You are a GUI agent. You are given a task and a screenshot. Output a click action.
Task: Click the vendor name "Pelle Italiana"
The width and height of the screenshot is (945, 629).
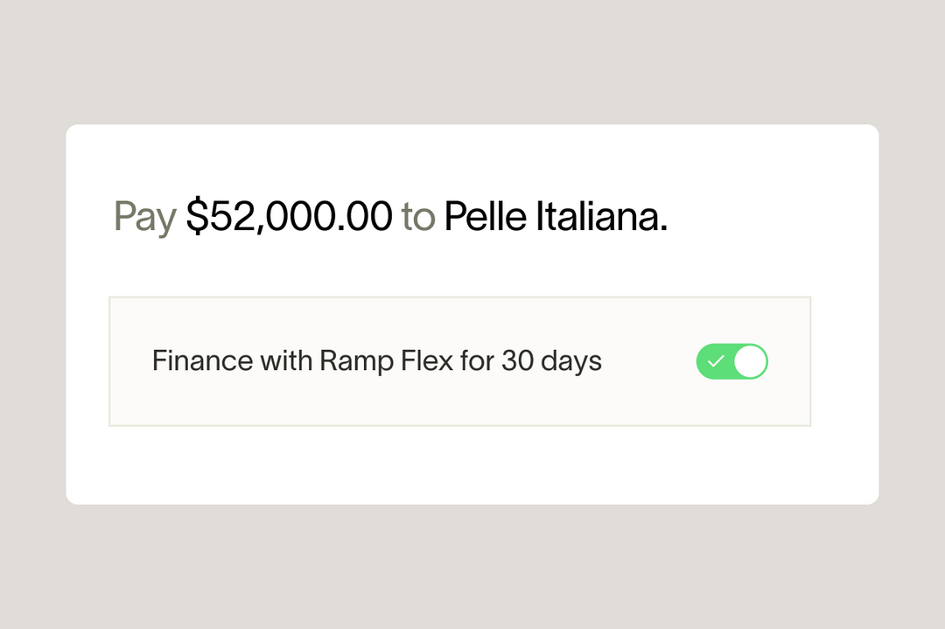(550, 216)
